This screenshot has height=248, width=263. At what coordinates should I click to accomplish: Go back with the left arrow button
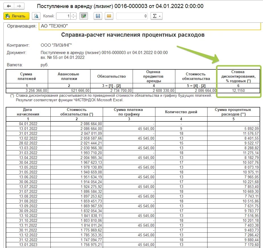coord(9,6)
